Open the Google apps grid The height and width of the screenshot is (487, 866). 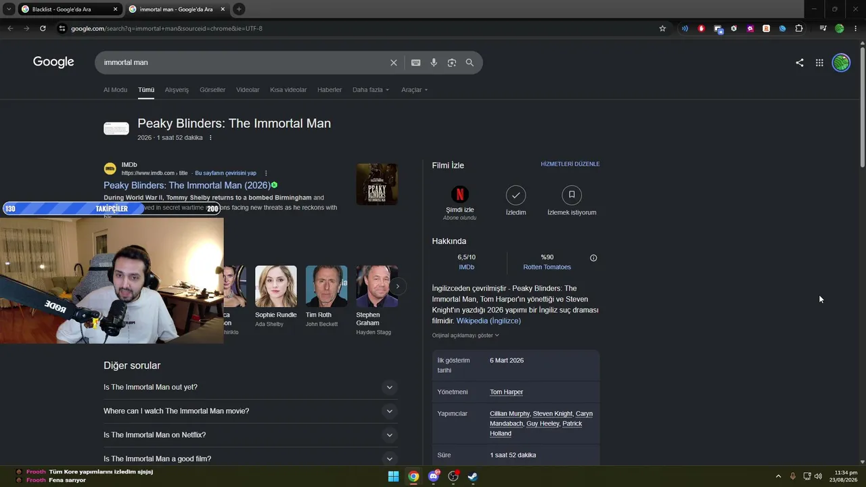coord(819,63)
